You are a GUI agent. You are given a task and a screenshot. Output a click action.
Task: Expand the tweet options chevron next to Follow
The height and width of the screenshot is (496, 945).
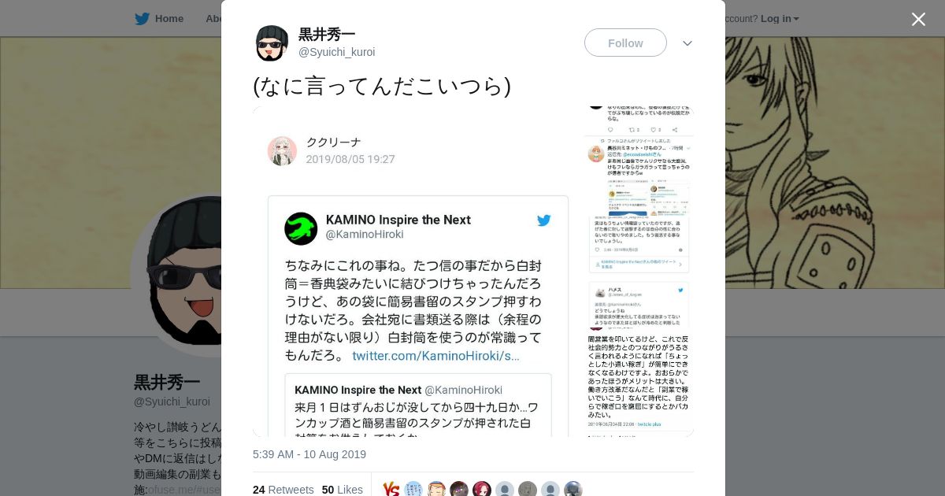coord(687,43)
